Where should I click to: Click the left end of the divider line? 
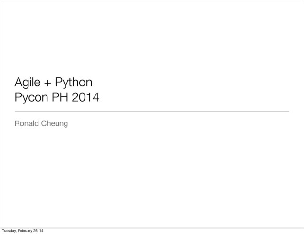[16, 111]
